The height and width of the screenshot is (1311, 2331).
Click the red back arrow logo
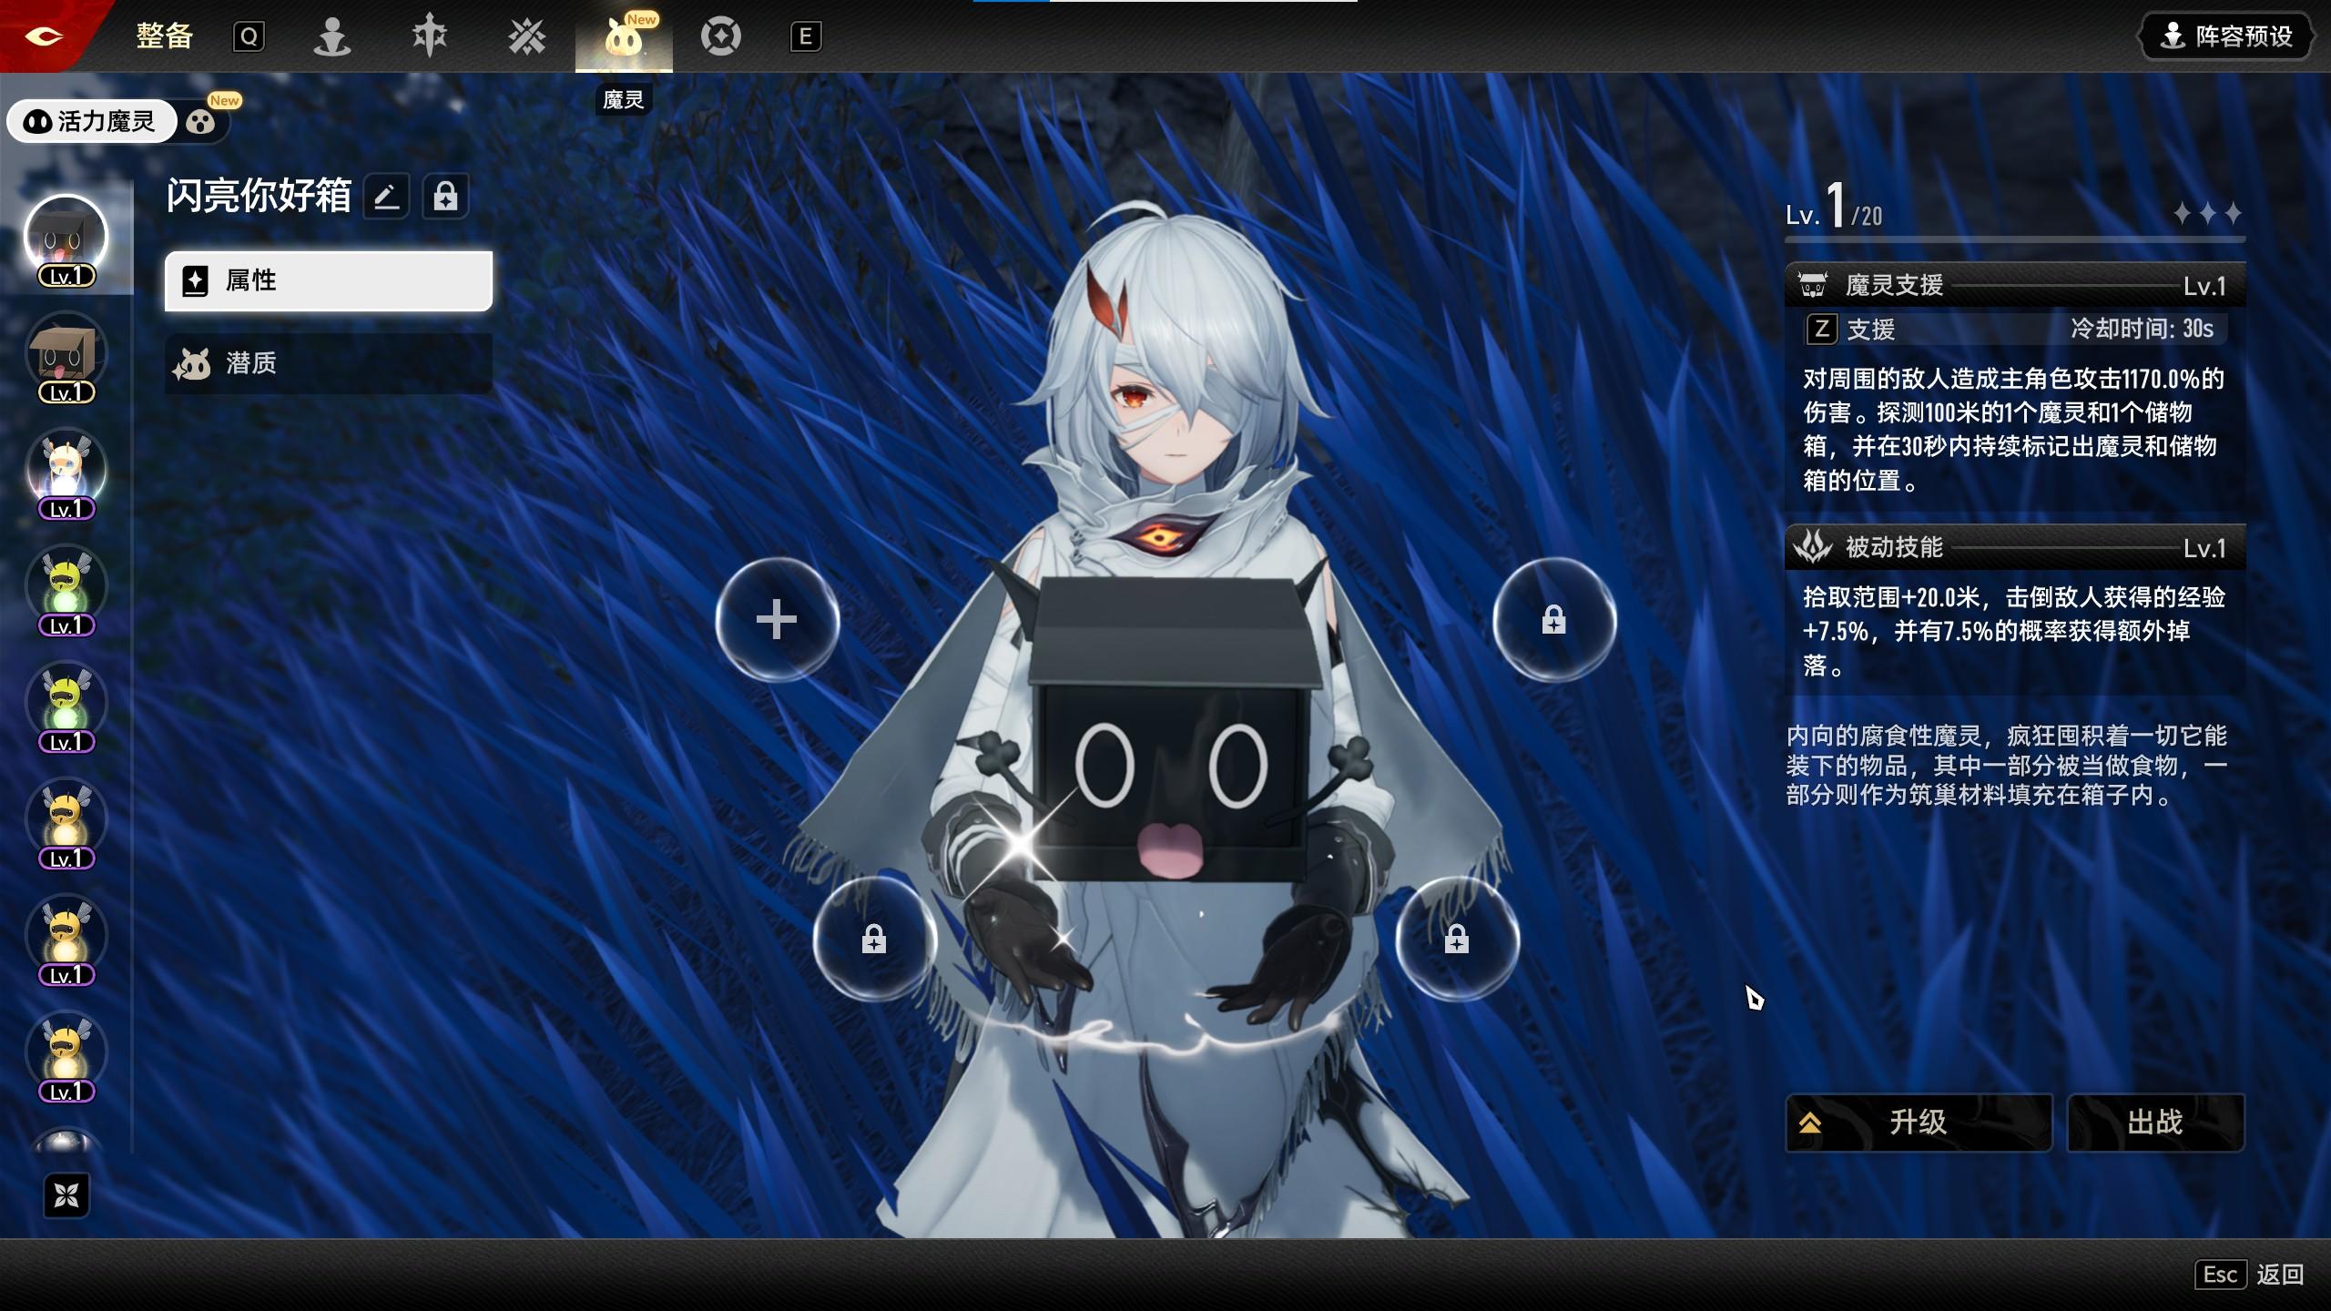pos(44,36)
